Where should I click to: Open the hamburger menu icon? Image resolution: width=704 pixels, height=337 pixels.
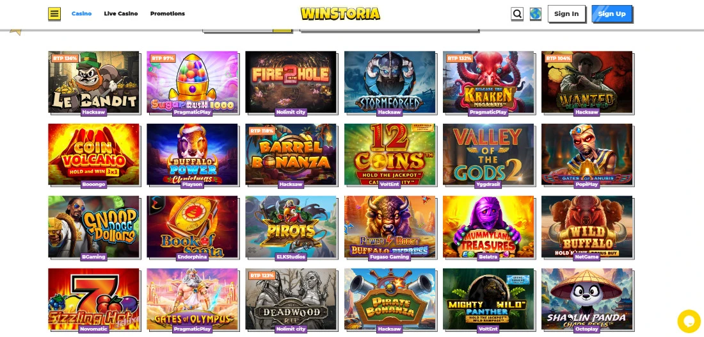54,13
